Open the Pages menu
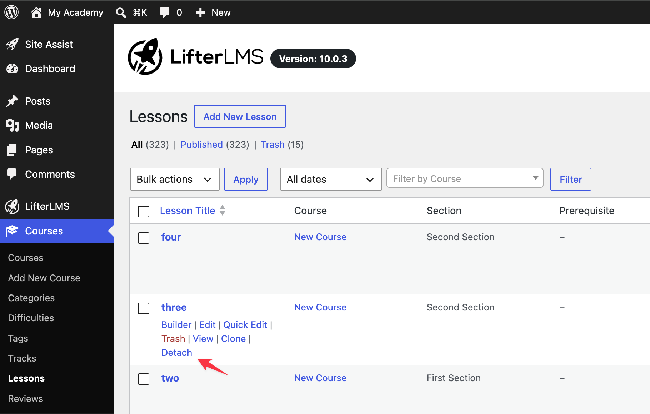The width and height of the screenshot is (650, 414). pyautogui.click(x=39, y=150)
